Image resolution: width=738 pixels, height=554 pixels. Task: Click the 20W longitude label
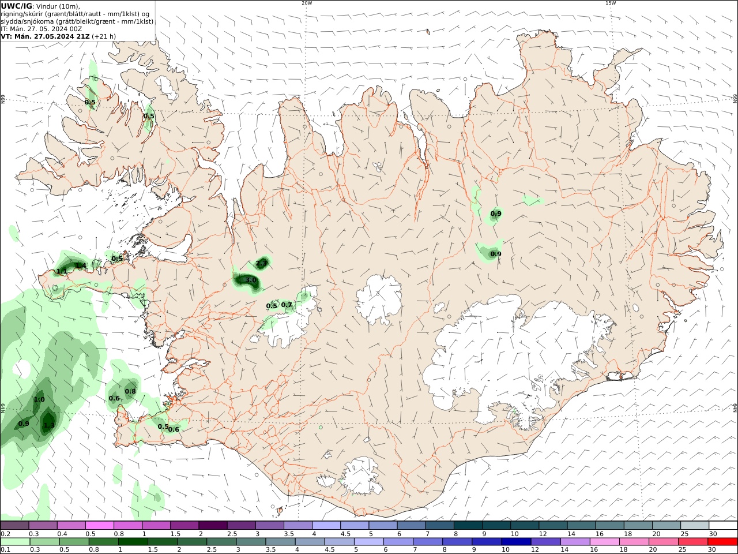tap(307, 3)
